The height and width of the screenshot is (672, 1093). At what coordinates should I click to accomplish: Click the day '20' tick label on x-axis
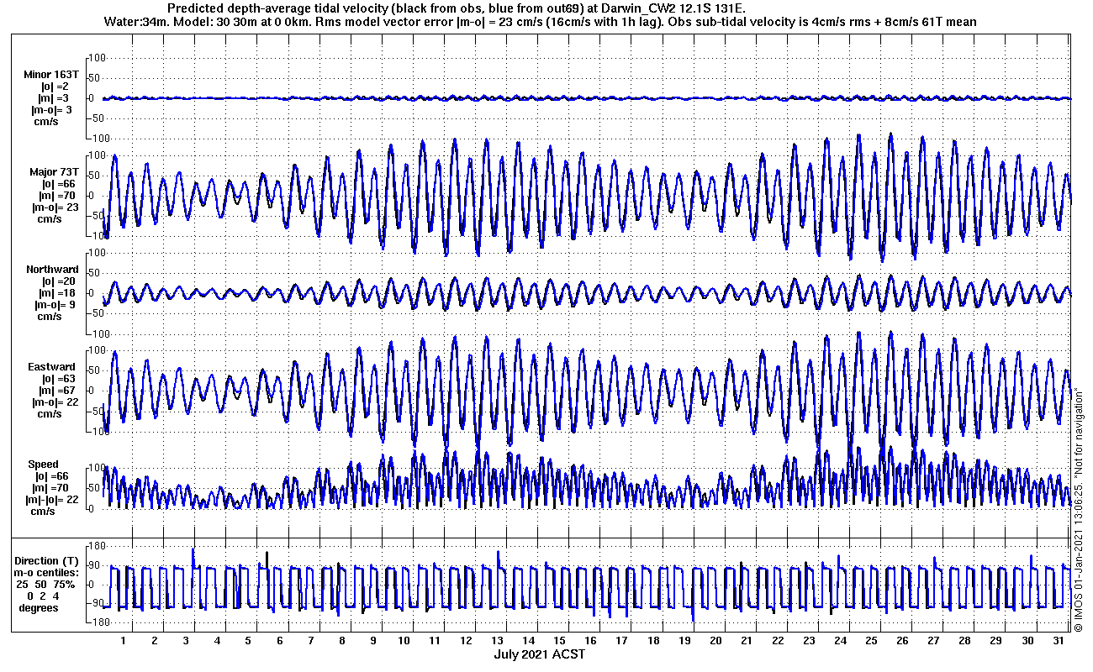coord(715,641)
